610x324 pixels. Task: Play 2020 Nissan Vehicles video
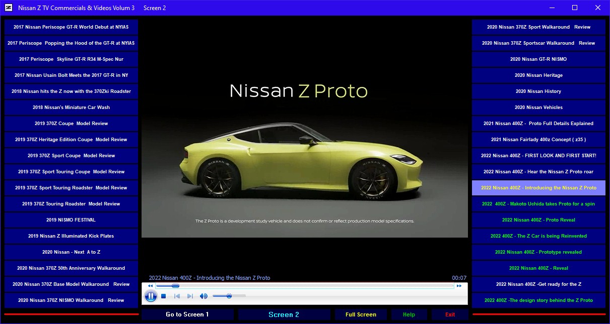[x=538, y=107]
